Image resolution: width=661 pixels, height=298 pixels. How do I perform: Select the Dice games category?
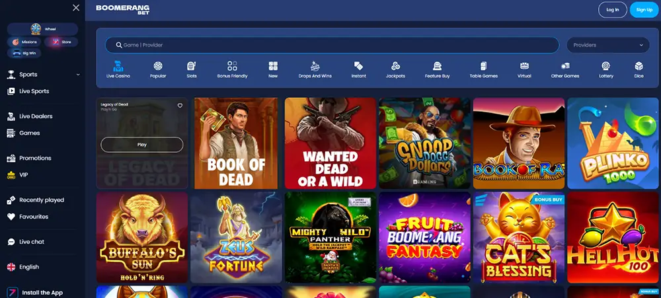(x=639, y=69)
